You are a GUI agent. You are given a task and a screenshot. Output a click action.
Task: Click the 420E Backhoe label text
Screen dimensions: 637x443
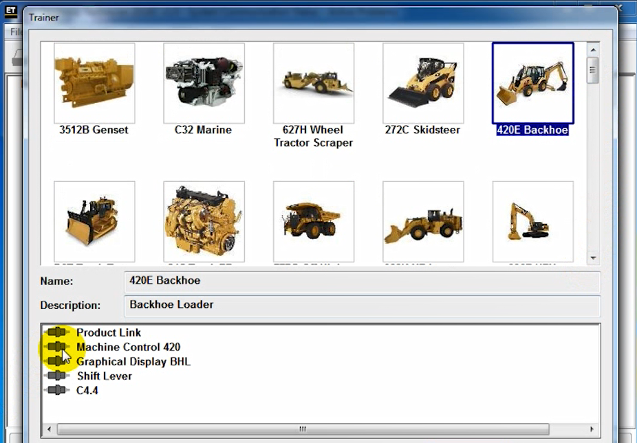pos(532,130)
